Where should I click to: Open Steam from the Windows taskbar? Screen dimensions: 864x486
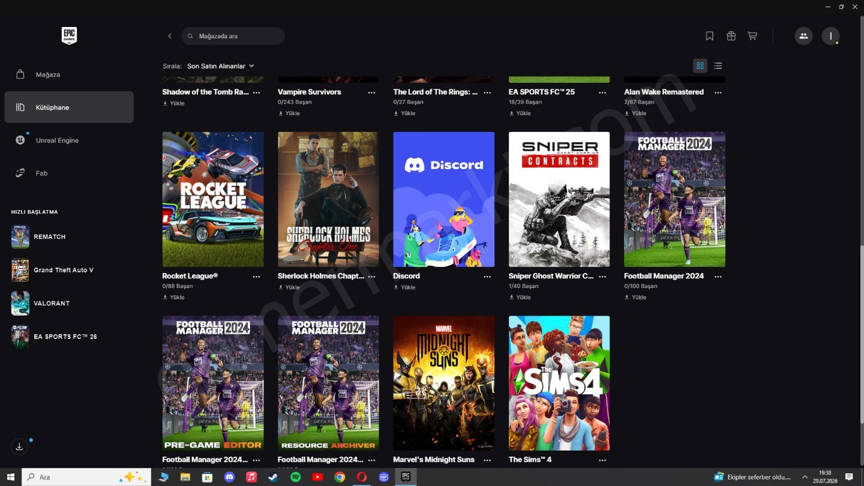pos(273,477)
